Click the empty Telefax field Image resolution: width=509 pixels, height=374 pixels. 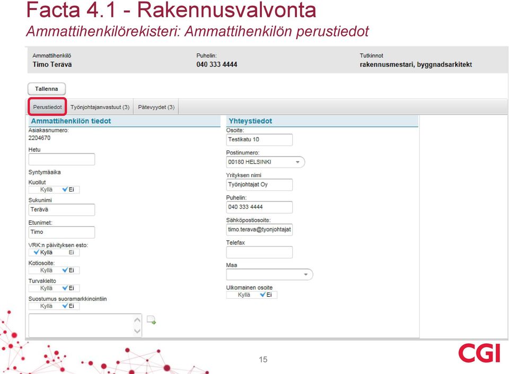259,252
